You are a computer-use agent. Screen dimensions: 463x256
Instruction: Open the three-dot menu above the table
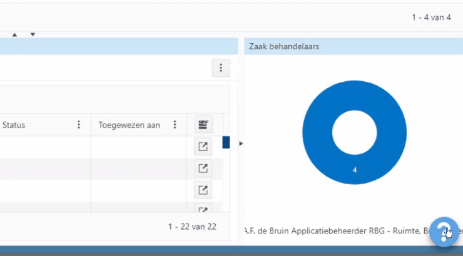pyautogui.click(x=221, y=68)
